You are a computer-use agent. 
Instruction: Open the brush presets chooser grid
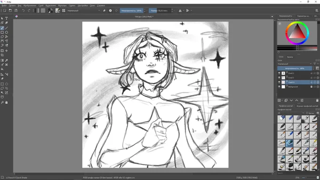coord(64,11)
